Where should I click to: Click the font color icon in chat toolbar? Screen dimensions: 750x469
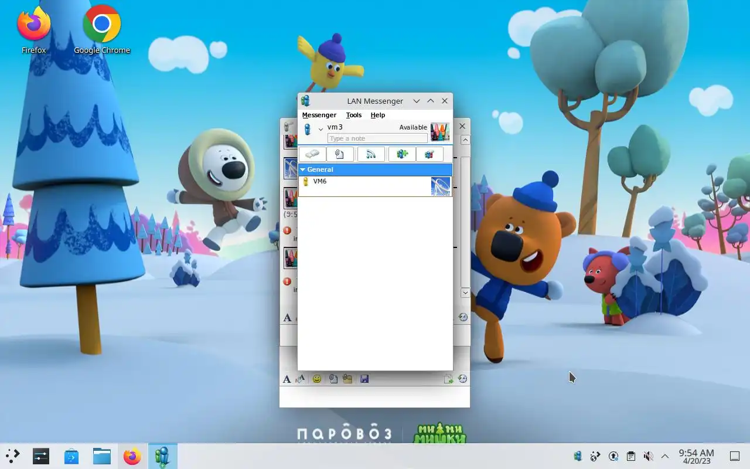[x=300, y=379]
